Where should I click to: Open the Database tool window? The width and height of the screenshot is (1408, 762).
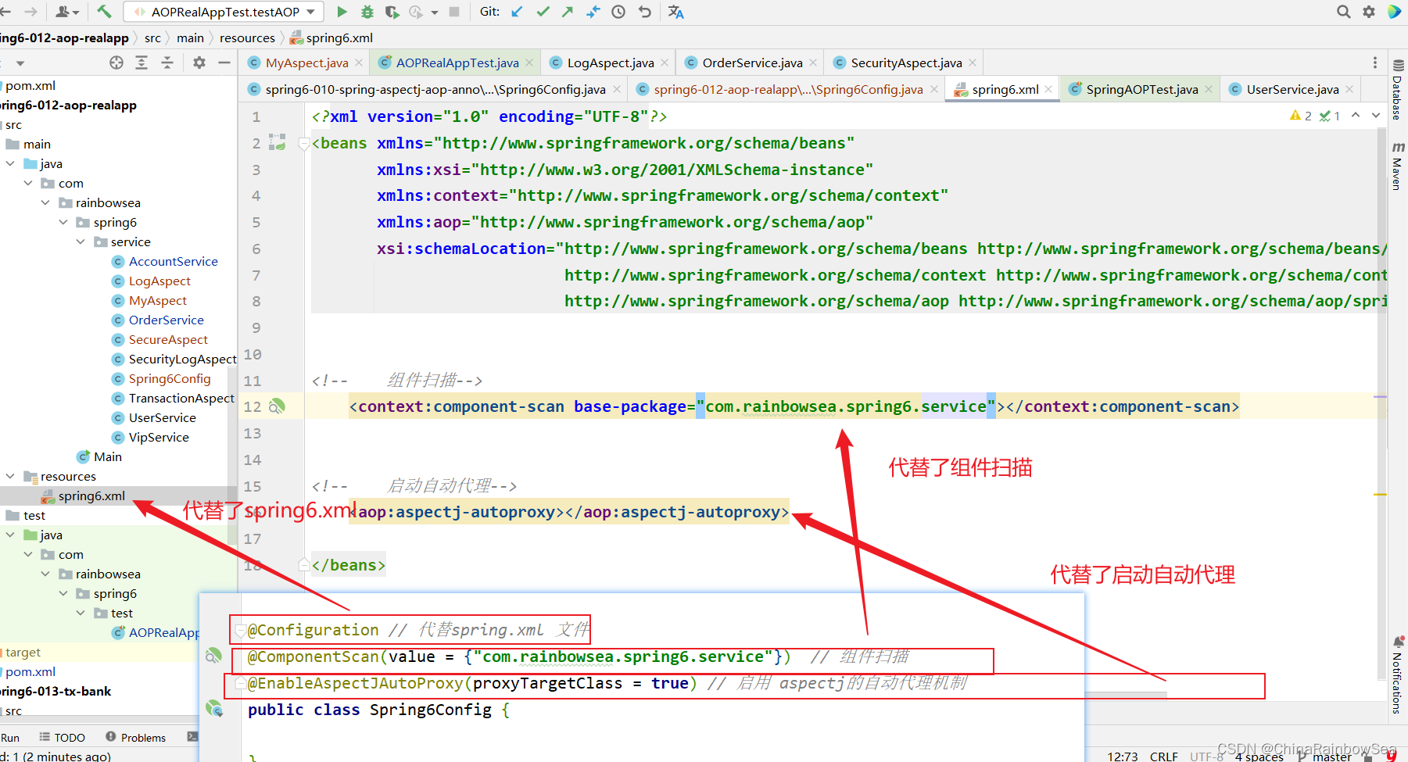tap(1398, 89)
